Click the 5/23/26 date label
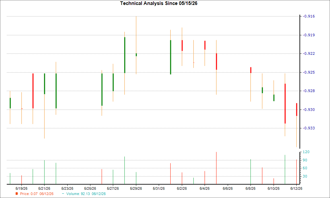The height and width of the screenshot is (198, 330). 67,188
